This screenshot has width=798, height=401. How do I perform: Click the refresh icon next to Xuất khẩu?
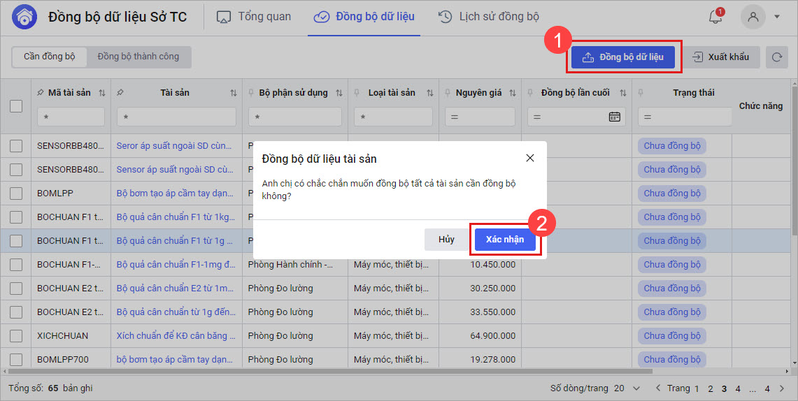(776, 57)
